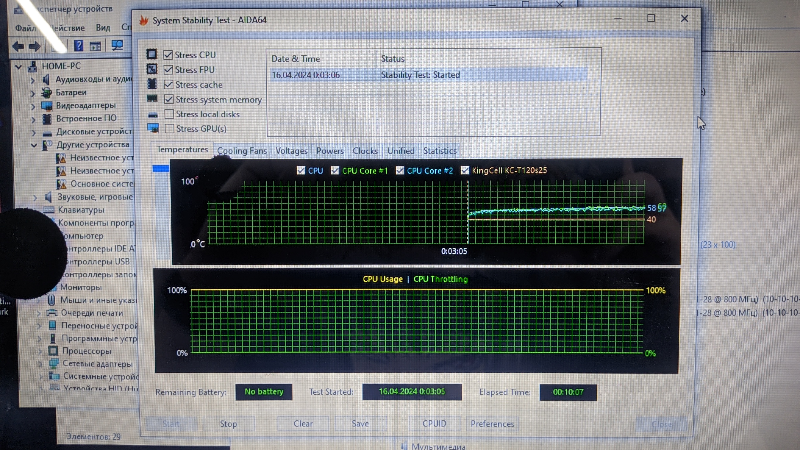Expand Звуковые, игровые tree node
This screenshot has width=800, height=450.
click(x=35, y=198)
